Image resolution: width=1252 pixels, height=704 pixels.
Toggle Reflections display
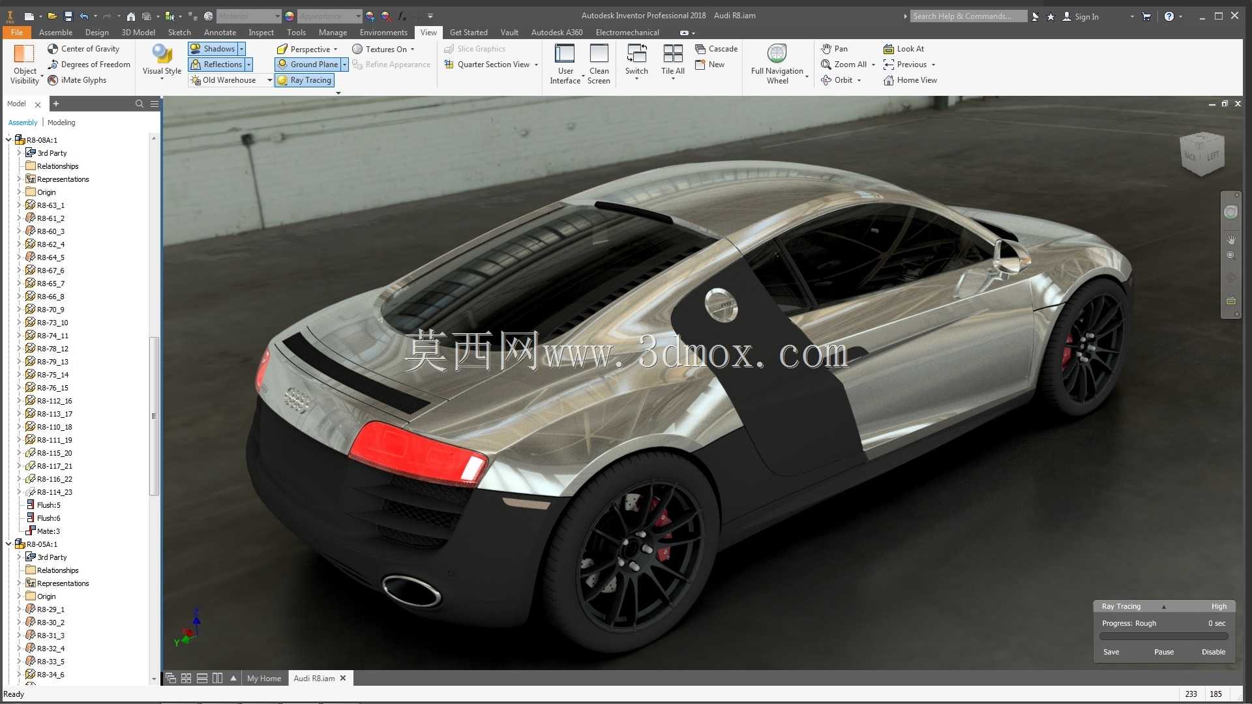216,65
